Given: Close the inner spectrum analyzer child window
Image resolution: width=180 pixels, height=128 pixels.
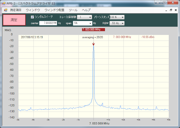Looking at the screenshot, I should tap(176, 10).
